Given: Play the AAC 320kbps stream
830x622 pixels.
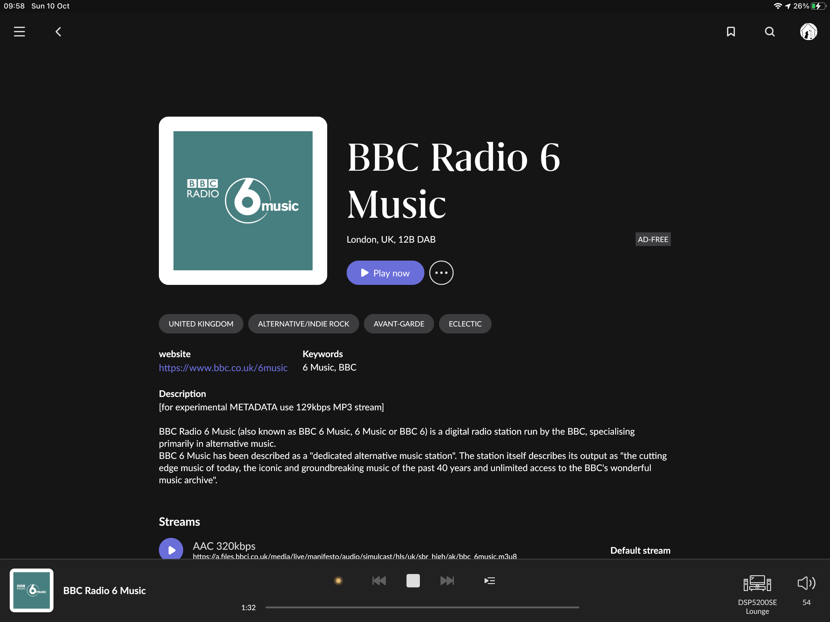Looking at the screenshot, I should 171,549.
